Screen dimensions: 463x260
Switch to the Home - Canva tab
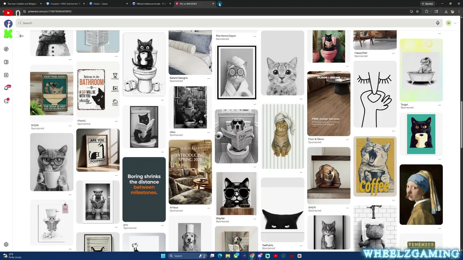click(108, 4)
